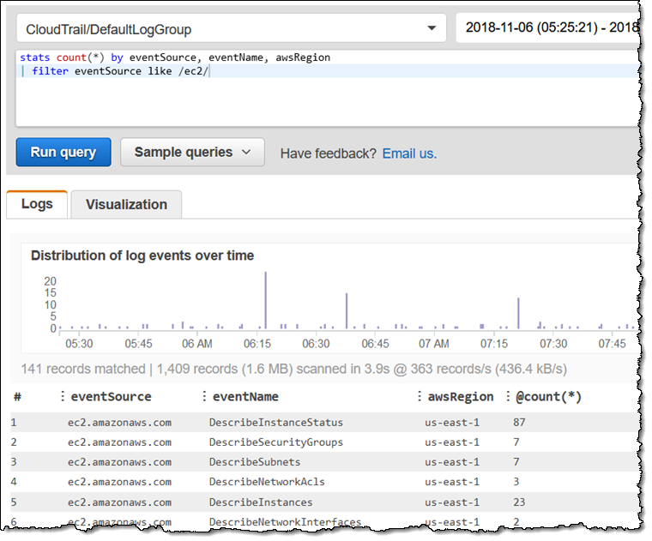Select the DescribeNetworkAcls result row

point(324,482)
